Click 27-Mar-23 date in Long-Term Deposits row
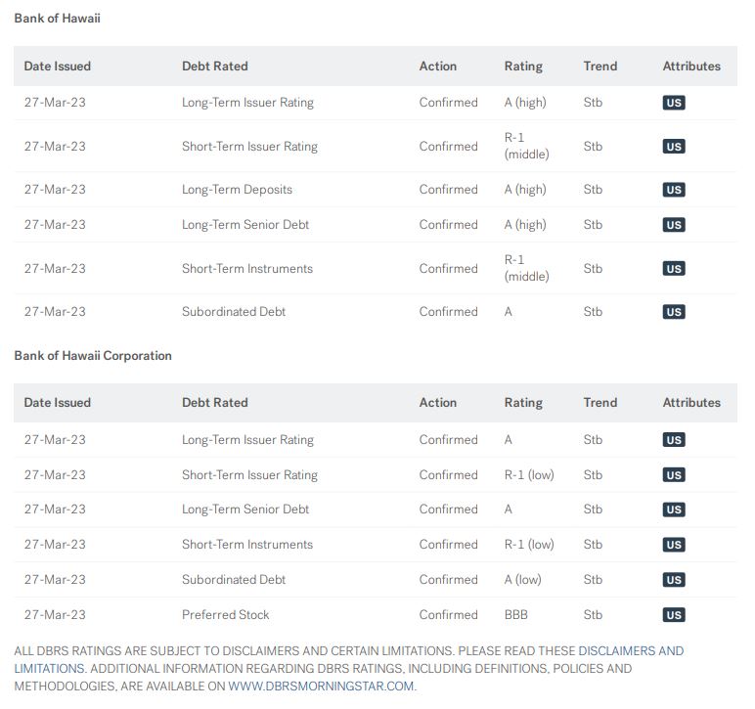The width and height of the screenshot is (755, 709). (55, 189)
